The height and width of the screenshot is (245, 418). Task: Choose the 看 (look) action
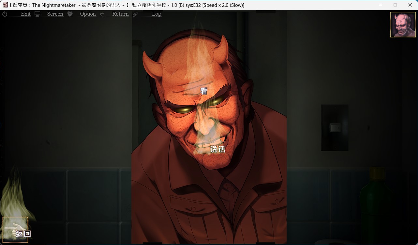204,92
